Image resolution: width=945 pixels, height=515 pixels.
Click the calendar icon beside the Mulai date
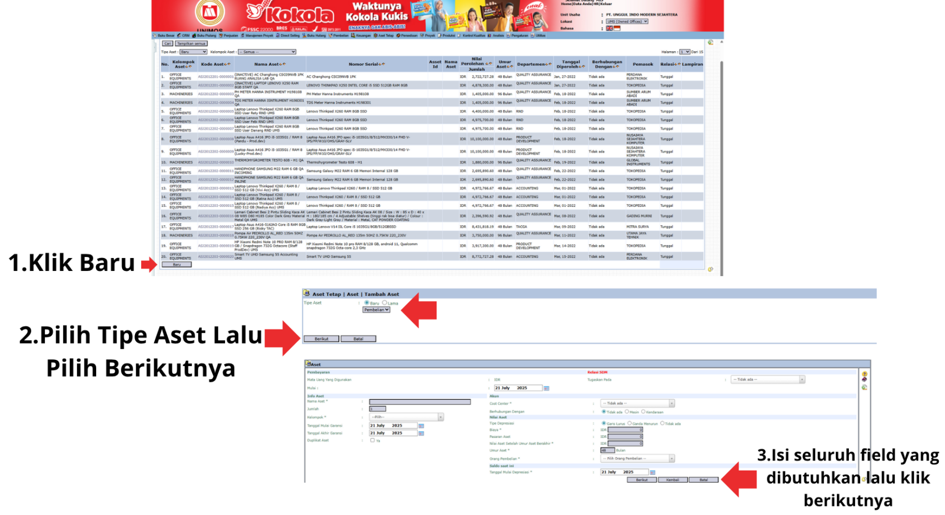point(547,388)
